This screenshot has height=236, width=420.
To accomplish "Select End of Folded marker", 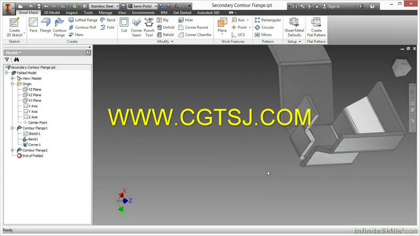I will [x=30, y=156].
